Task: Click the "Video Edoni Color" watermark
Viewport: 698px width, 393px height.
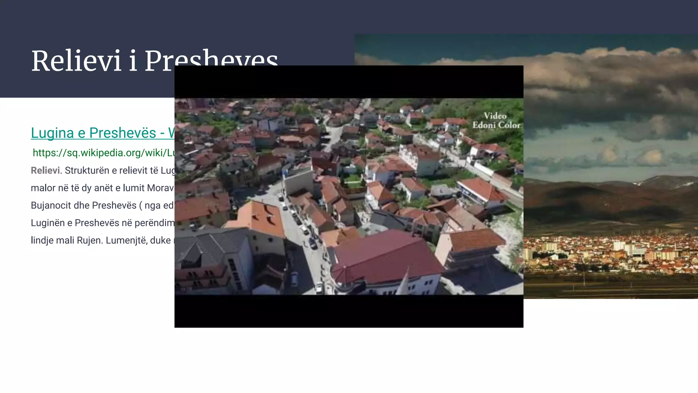Action: 496,120
